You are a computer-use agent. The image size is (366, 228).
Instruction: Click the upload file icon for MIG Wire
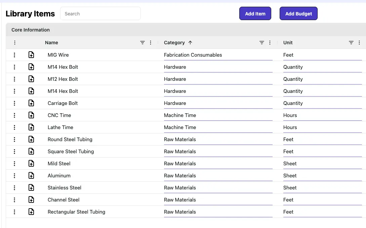click(x=31, y=55)
